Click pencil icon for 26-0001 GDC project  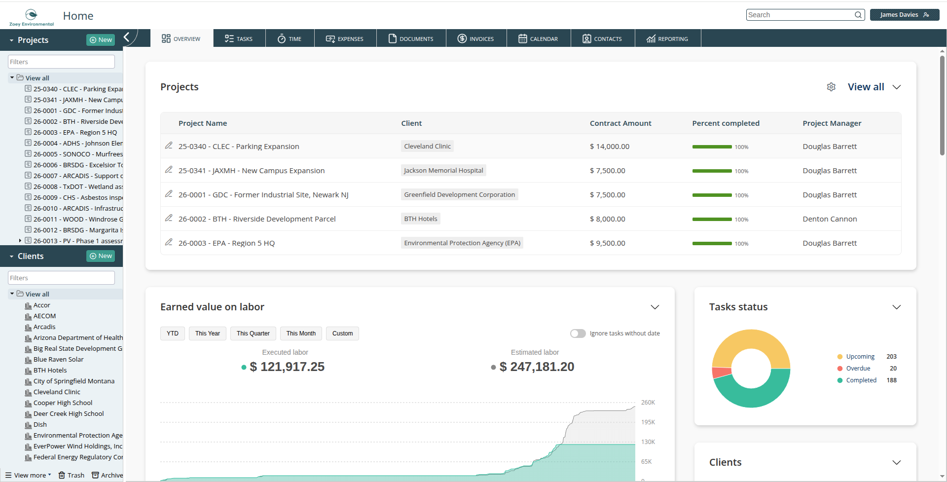tap(169, 194)
